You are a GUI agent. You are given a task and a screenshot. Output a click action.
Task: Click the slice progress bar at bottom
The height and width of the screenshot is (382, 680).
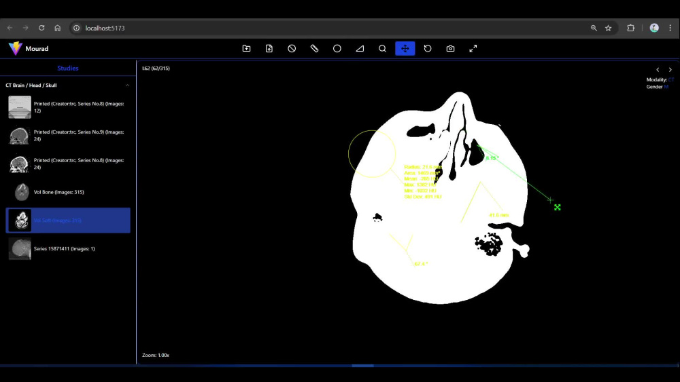tap(362, 366)
